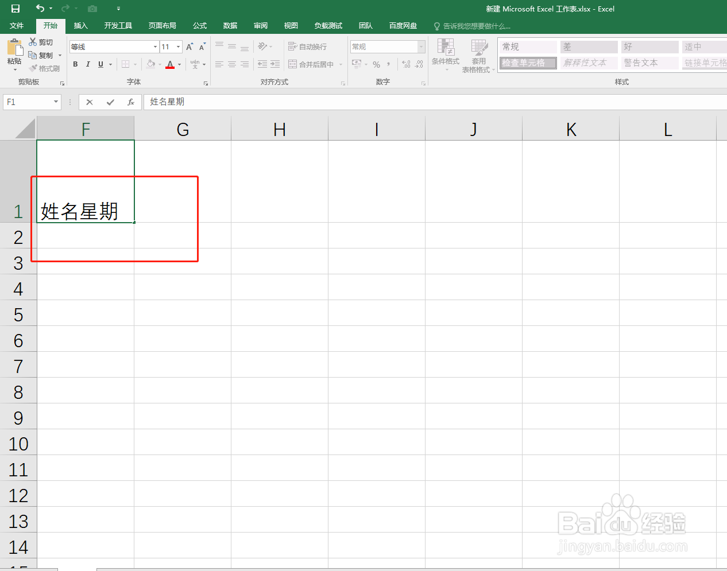Apply the 检查单元格 cell style
Viewport: 727px width, 571px height.
click(528, 63)
